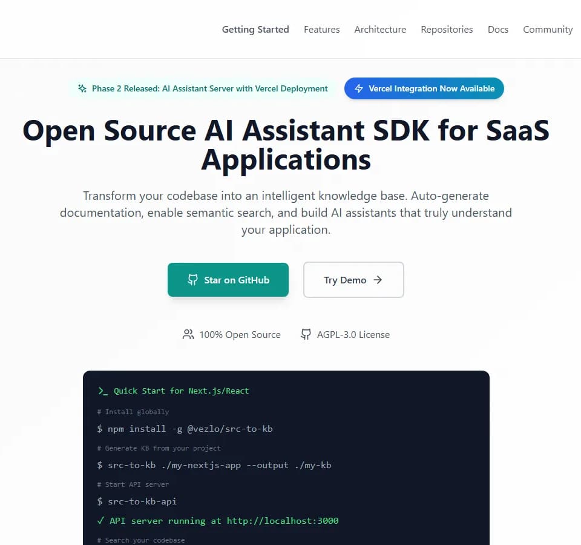The width and height of the screenshot is (581, 545).
Task: Open the Getting Started nav link
Action: pos(255,30)
